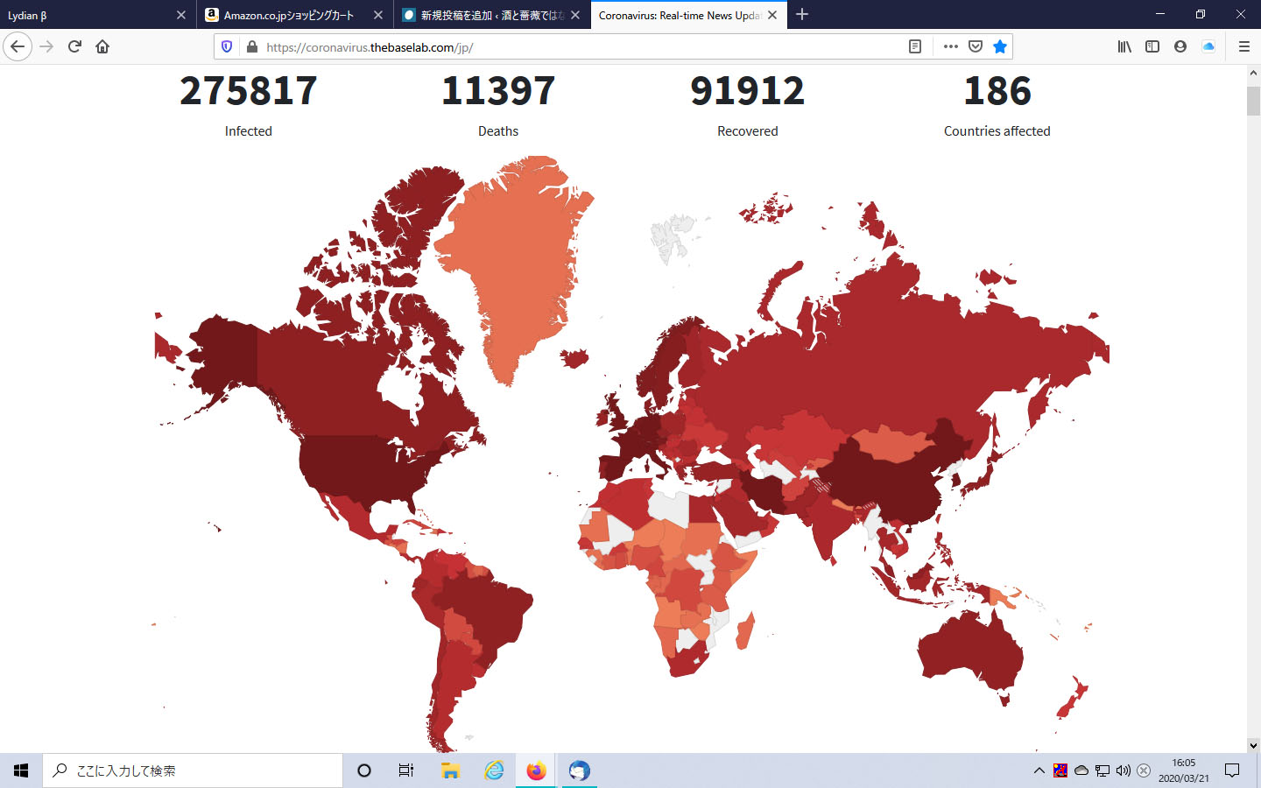Switch to the Amazon.co.jp tab
This screenshot has width=1261, height=788.
[x=289, y=15]
